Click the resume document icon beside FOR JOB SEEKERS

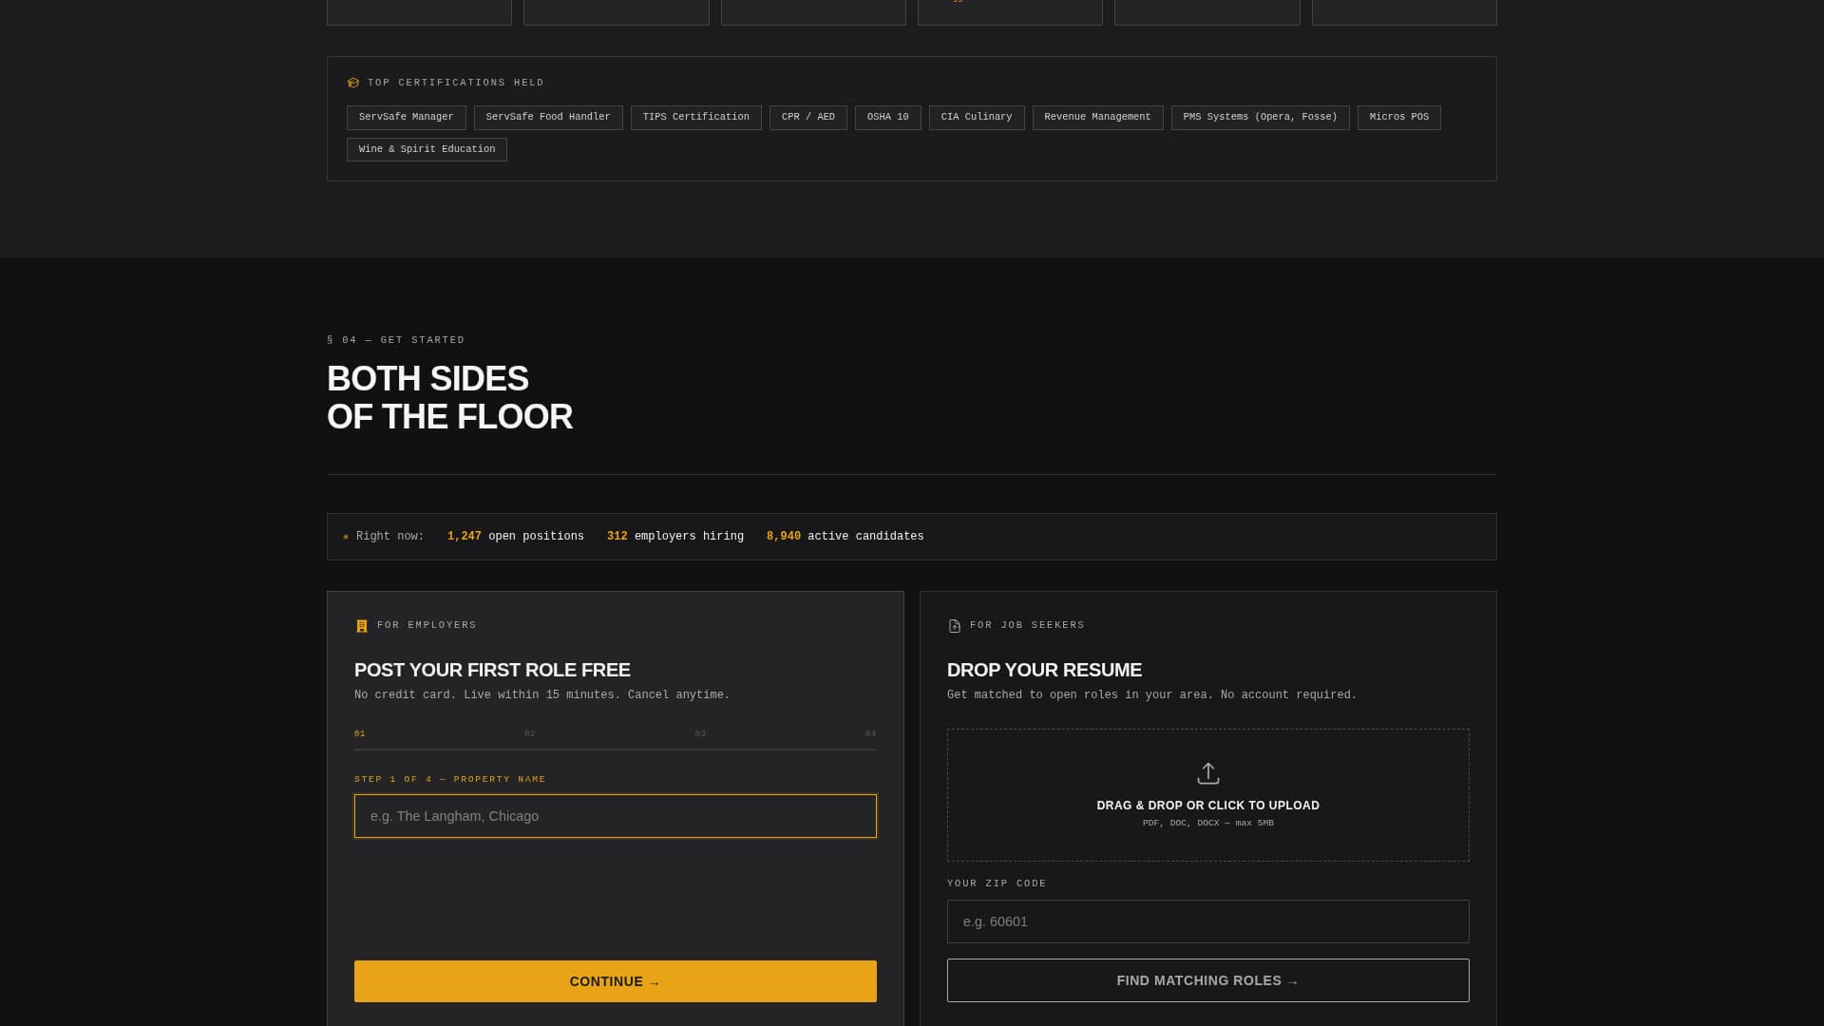954,625
